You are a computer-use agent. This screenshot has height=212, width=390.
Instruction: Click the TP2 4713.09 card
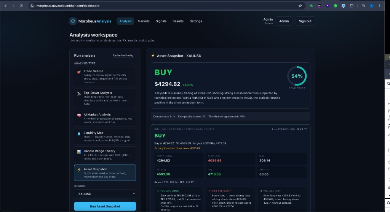[x=230, y=172]
